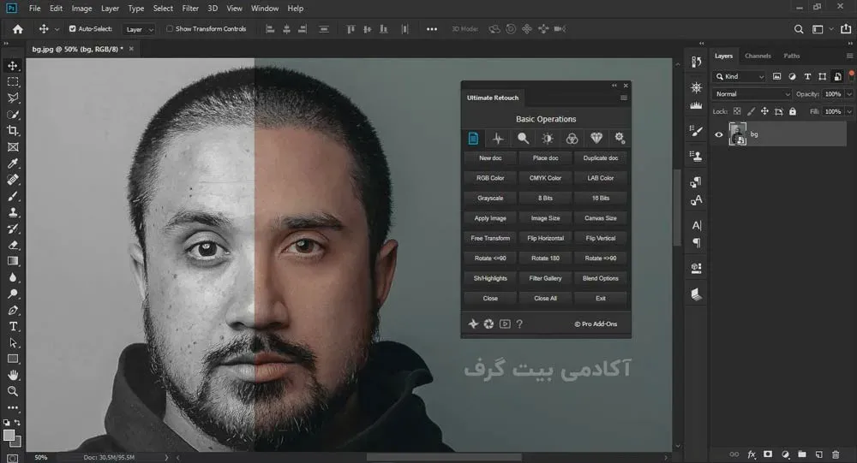
Task: Toggle lock image pixels brush icon
Action: click(x=751, y=111)
